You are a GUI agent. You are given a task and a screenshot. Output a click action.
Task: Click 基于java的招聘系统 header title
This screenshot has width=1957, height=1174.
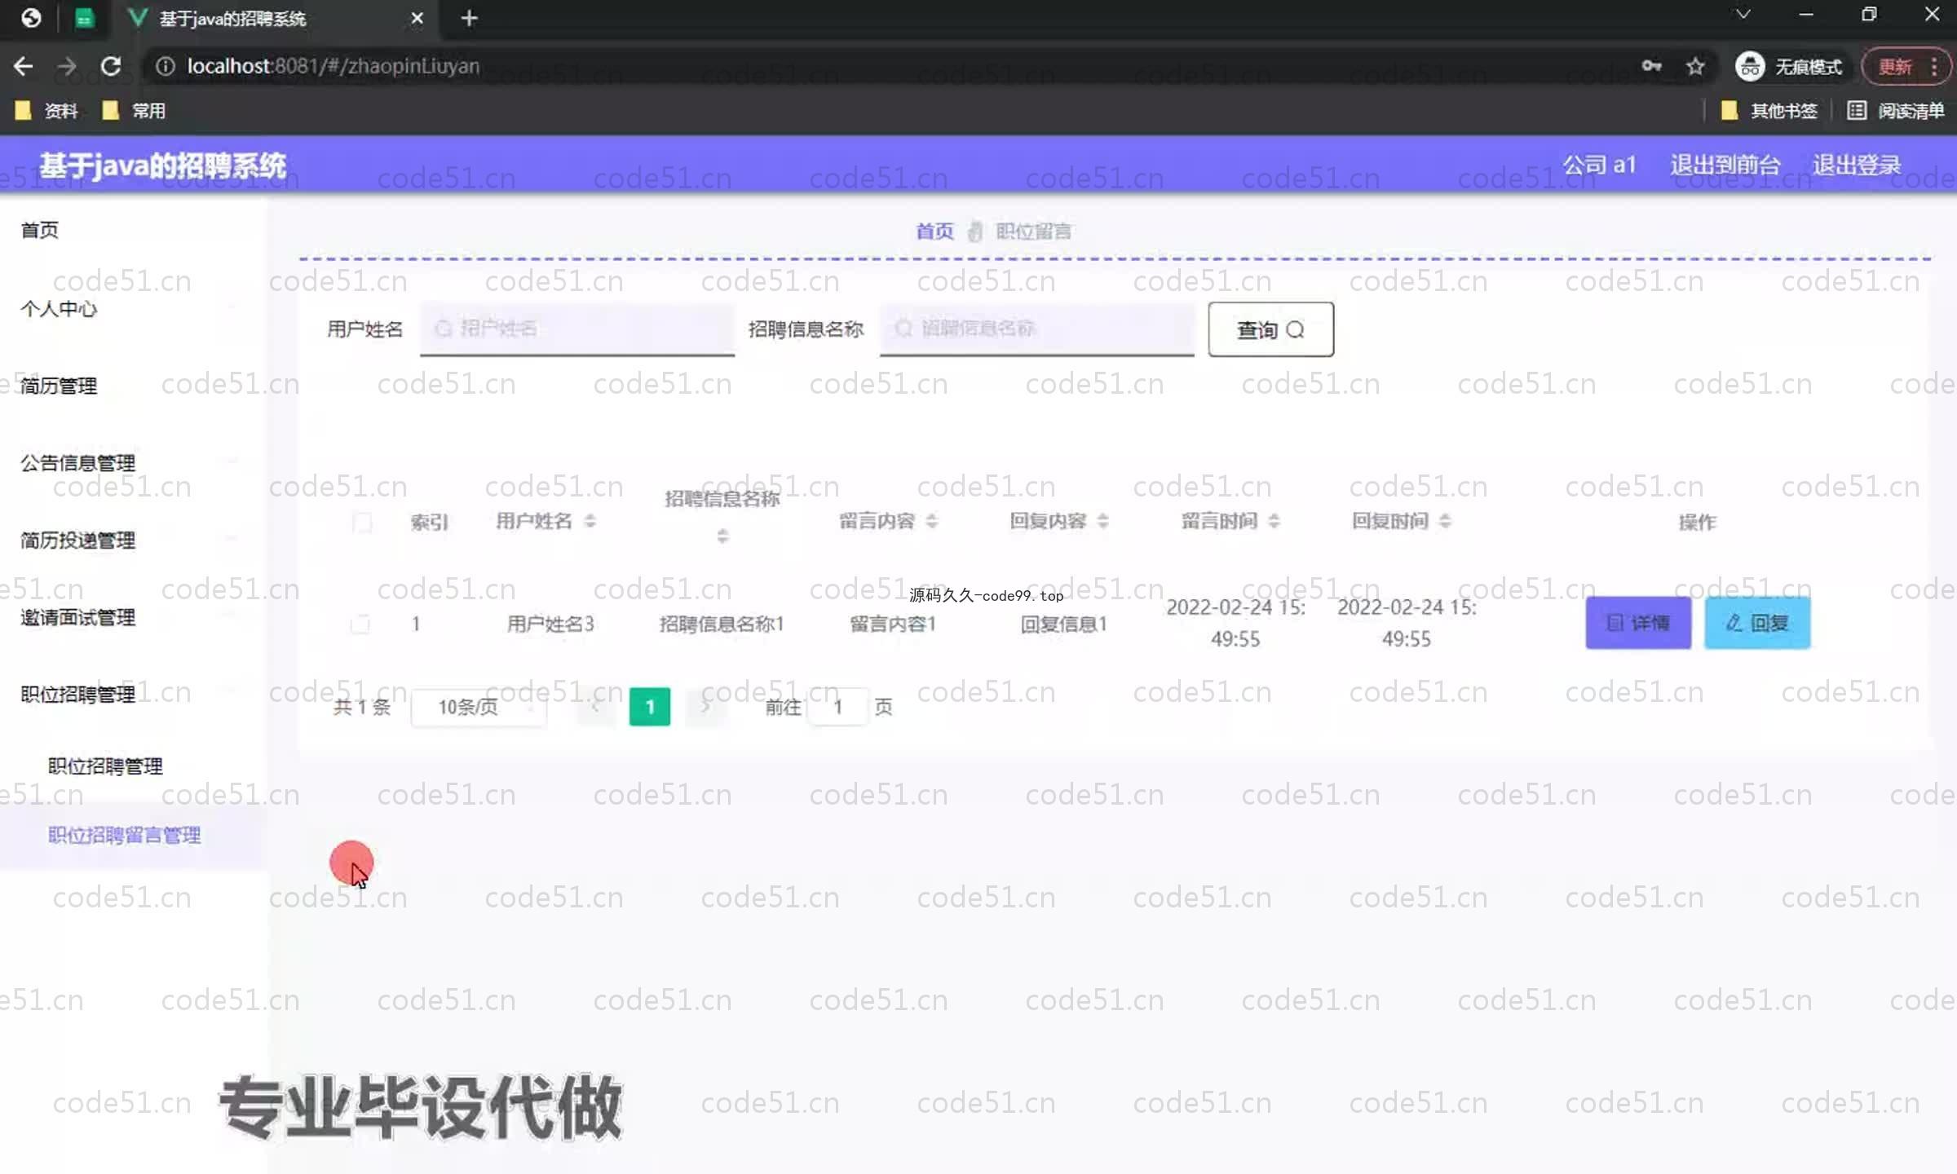tap(163, 166)
